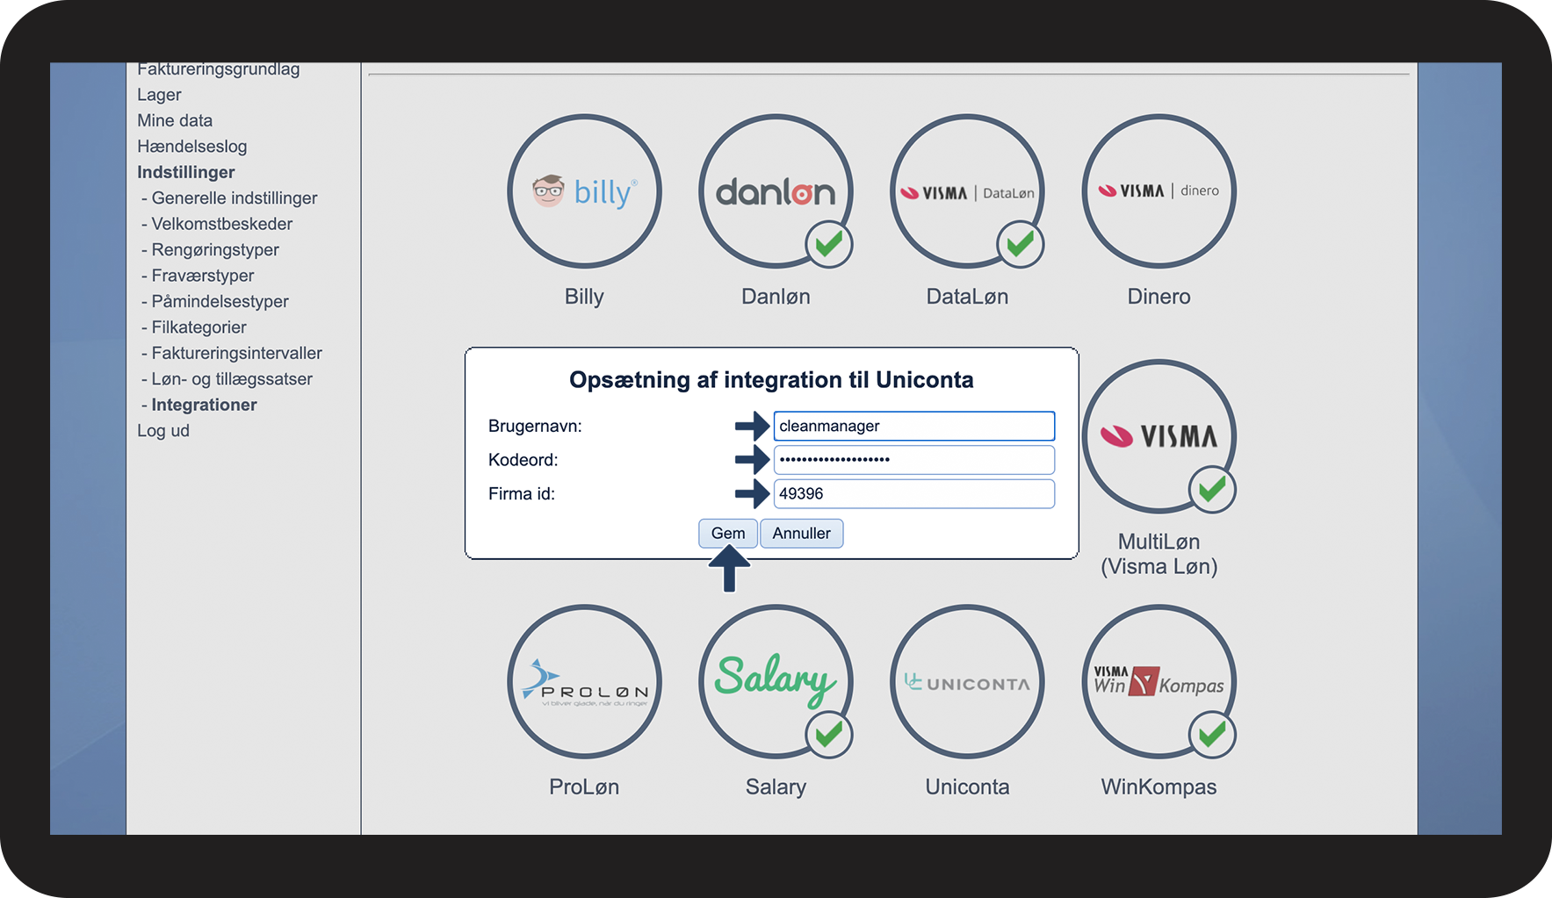Cancel setup with the Annuller button

(x=801, y=533)
